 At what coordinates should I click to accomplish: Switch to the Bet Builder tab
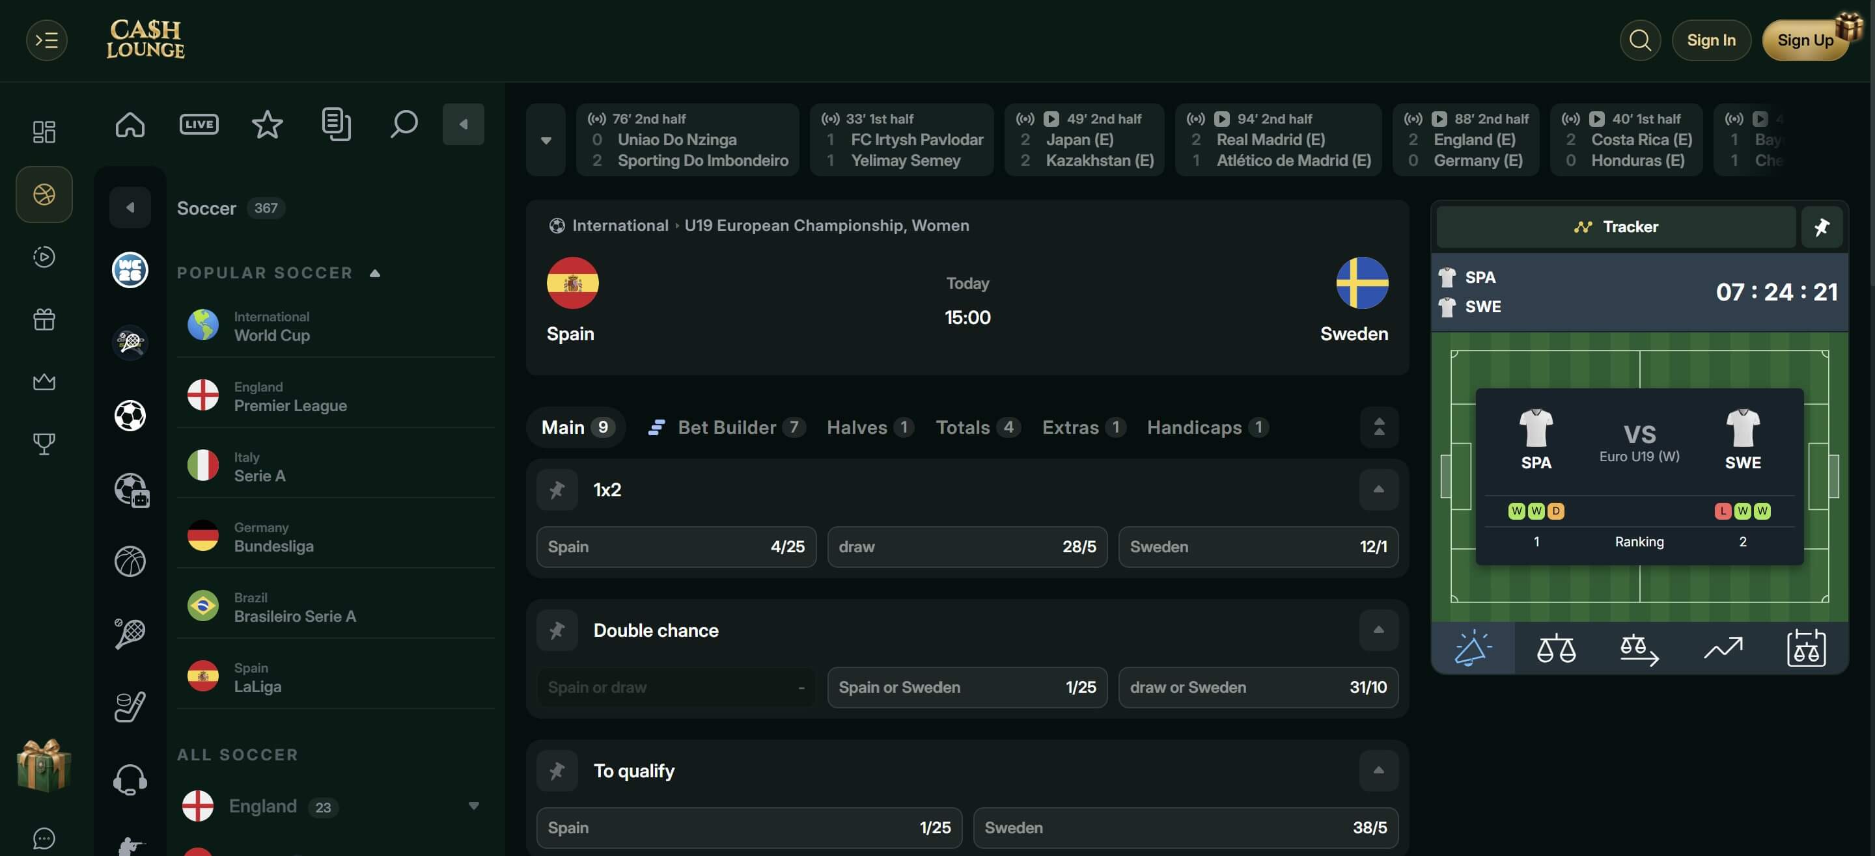[727, 427]
